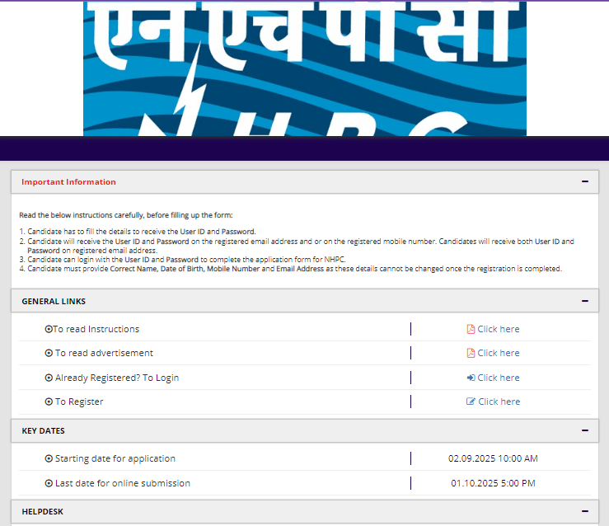Click the 'To read advertisement' text
Viewport: 609px width, 526px height.
coord(104,353)
